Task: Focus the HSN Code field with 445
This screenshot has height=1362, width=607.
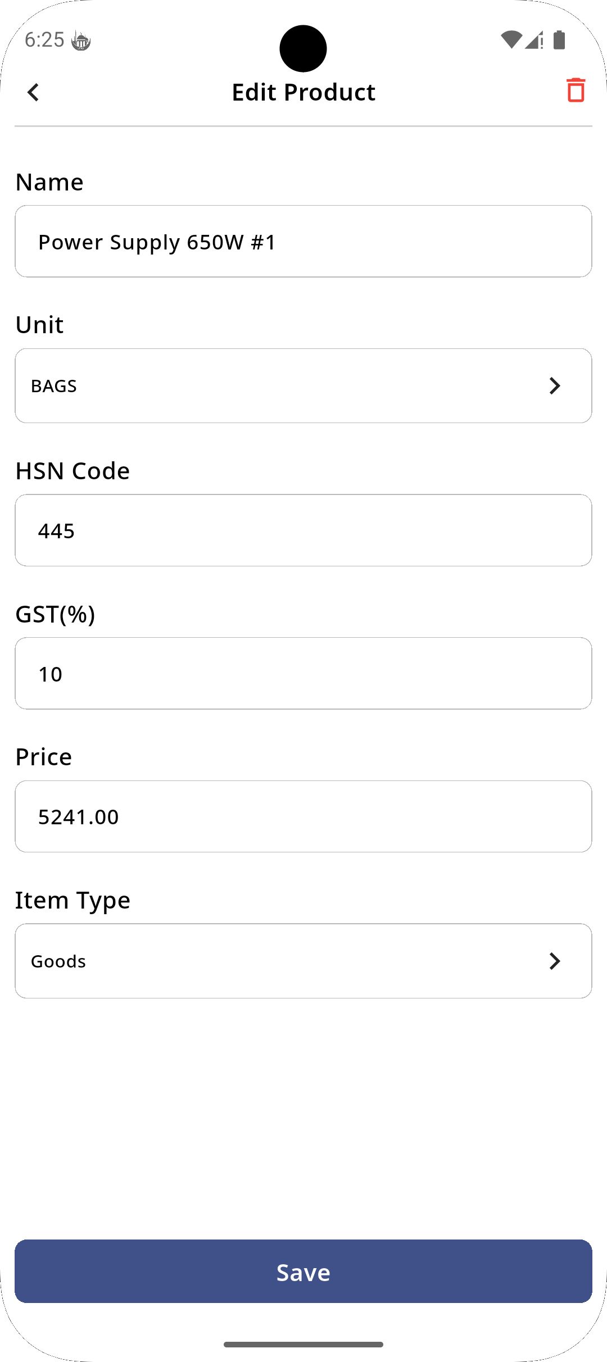Action: click(x=303, y=530)
